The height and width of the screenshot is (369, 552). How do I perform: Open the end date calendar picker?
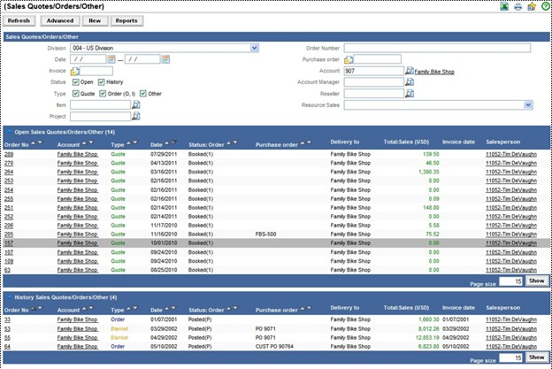(165, 59)
